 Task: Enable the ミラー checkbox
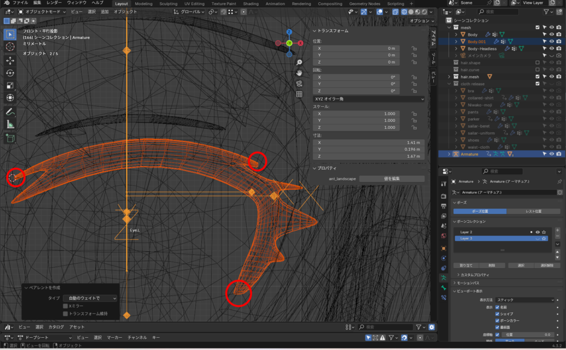65,306
